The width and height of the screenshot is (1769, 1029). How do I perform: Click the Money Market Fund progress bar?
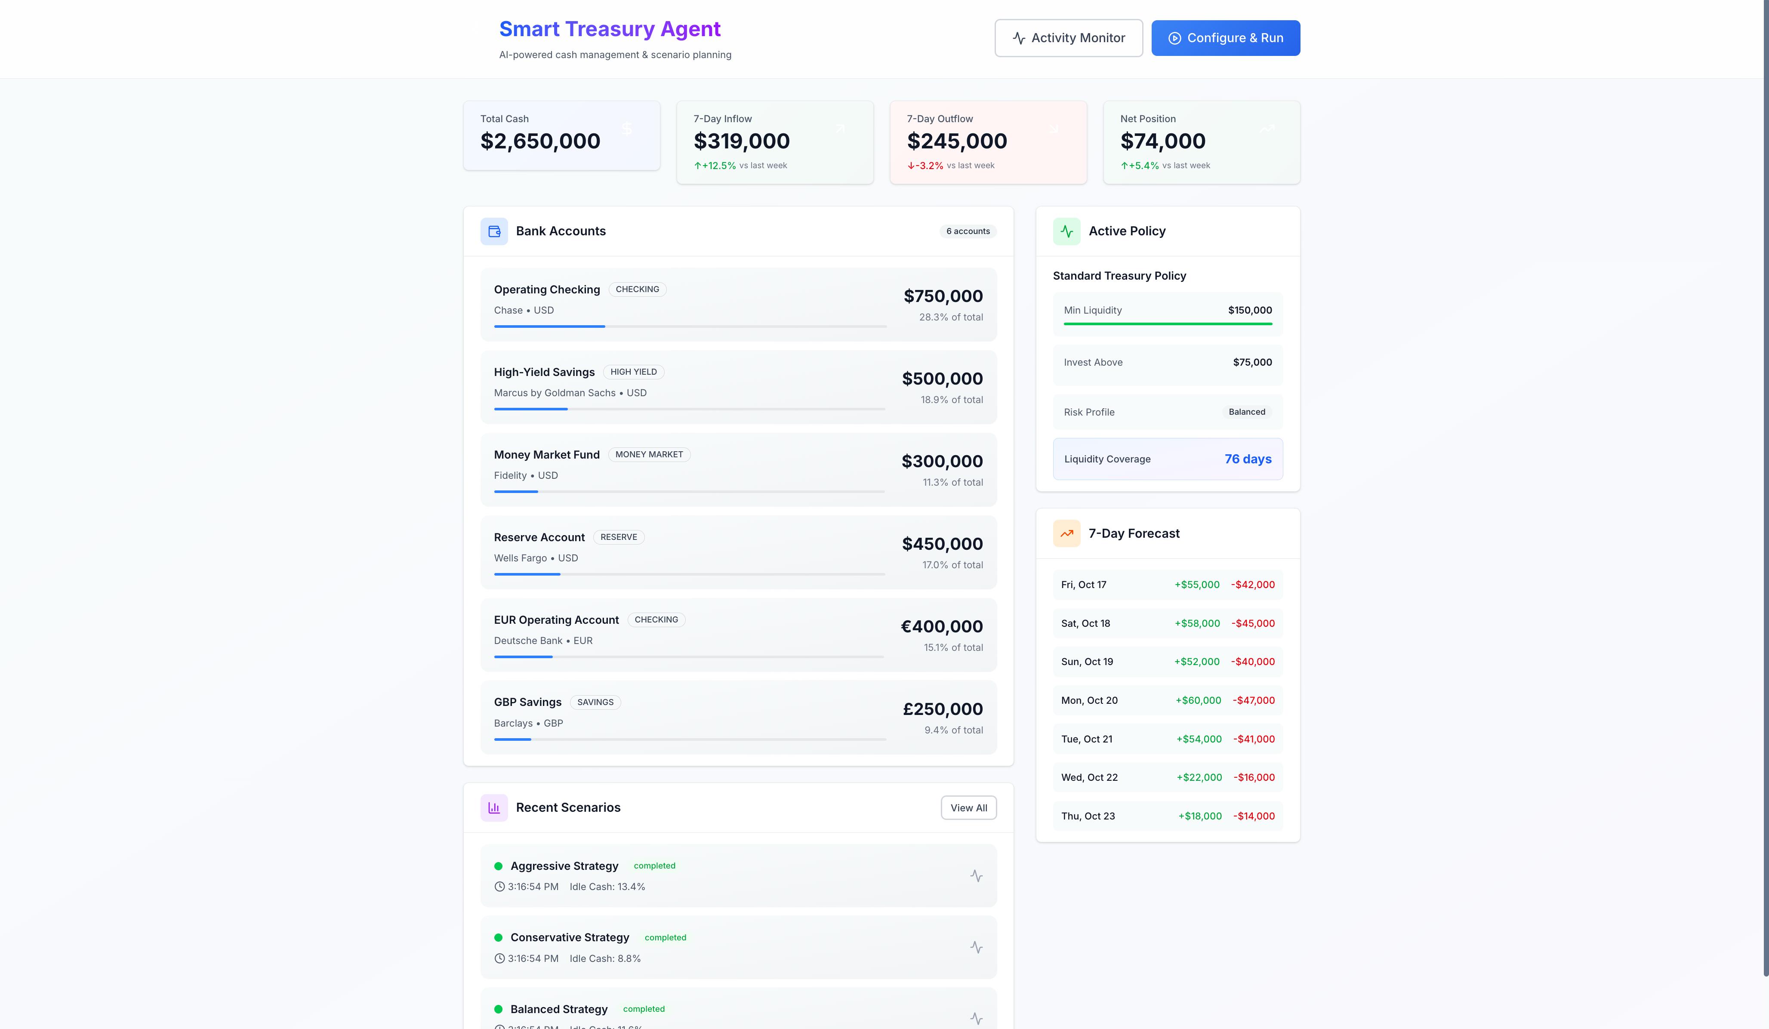tap(689, 491)
